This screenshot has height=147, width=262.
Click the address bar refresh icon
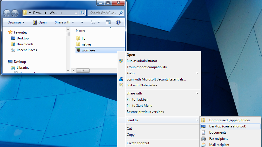[x=82, y=13]
